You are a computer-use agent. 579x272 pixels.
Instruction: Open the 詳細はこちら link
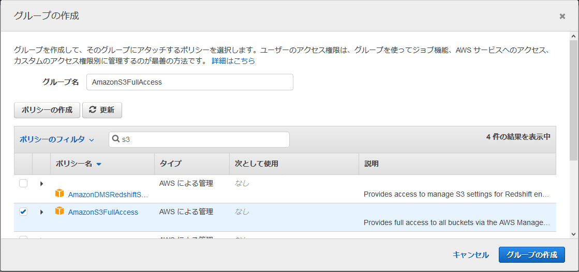pyautogui.click(x=233, y=61)
